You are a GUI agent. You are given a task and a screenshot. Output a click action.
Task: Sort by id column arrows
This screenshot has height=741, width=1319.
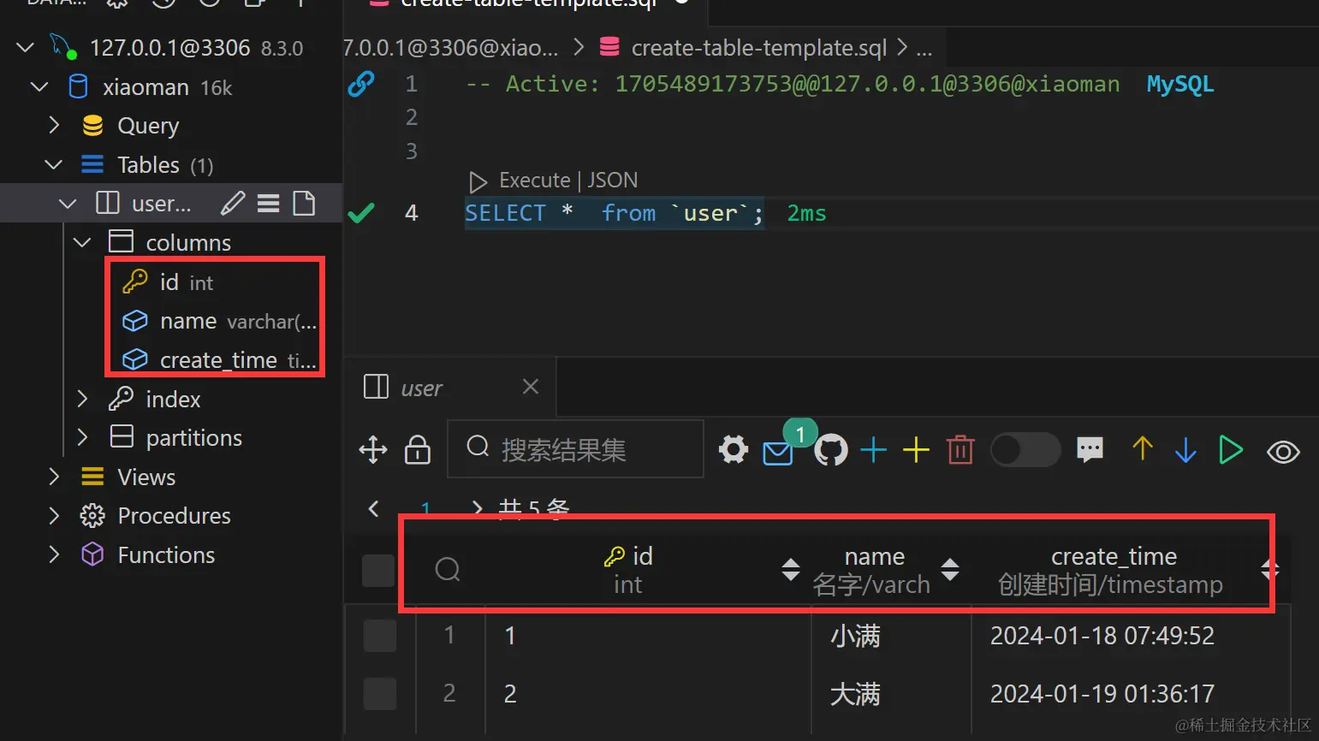click(791, 569)
